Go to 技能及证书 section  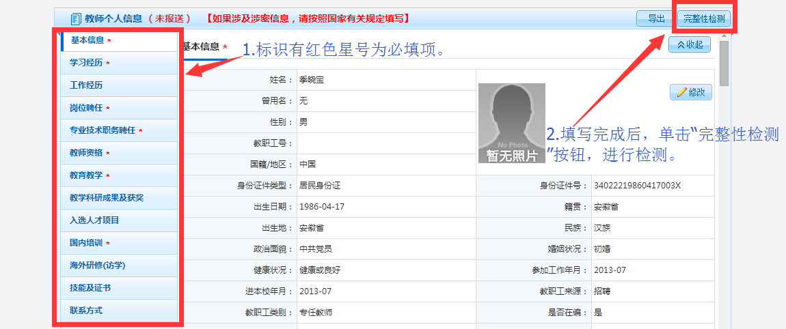pyautogui.click(x=90, y=288)
